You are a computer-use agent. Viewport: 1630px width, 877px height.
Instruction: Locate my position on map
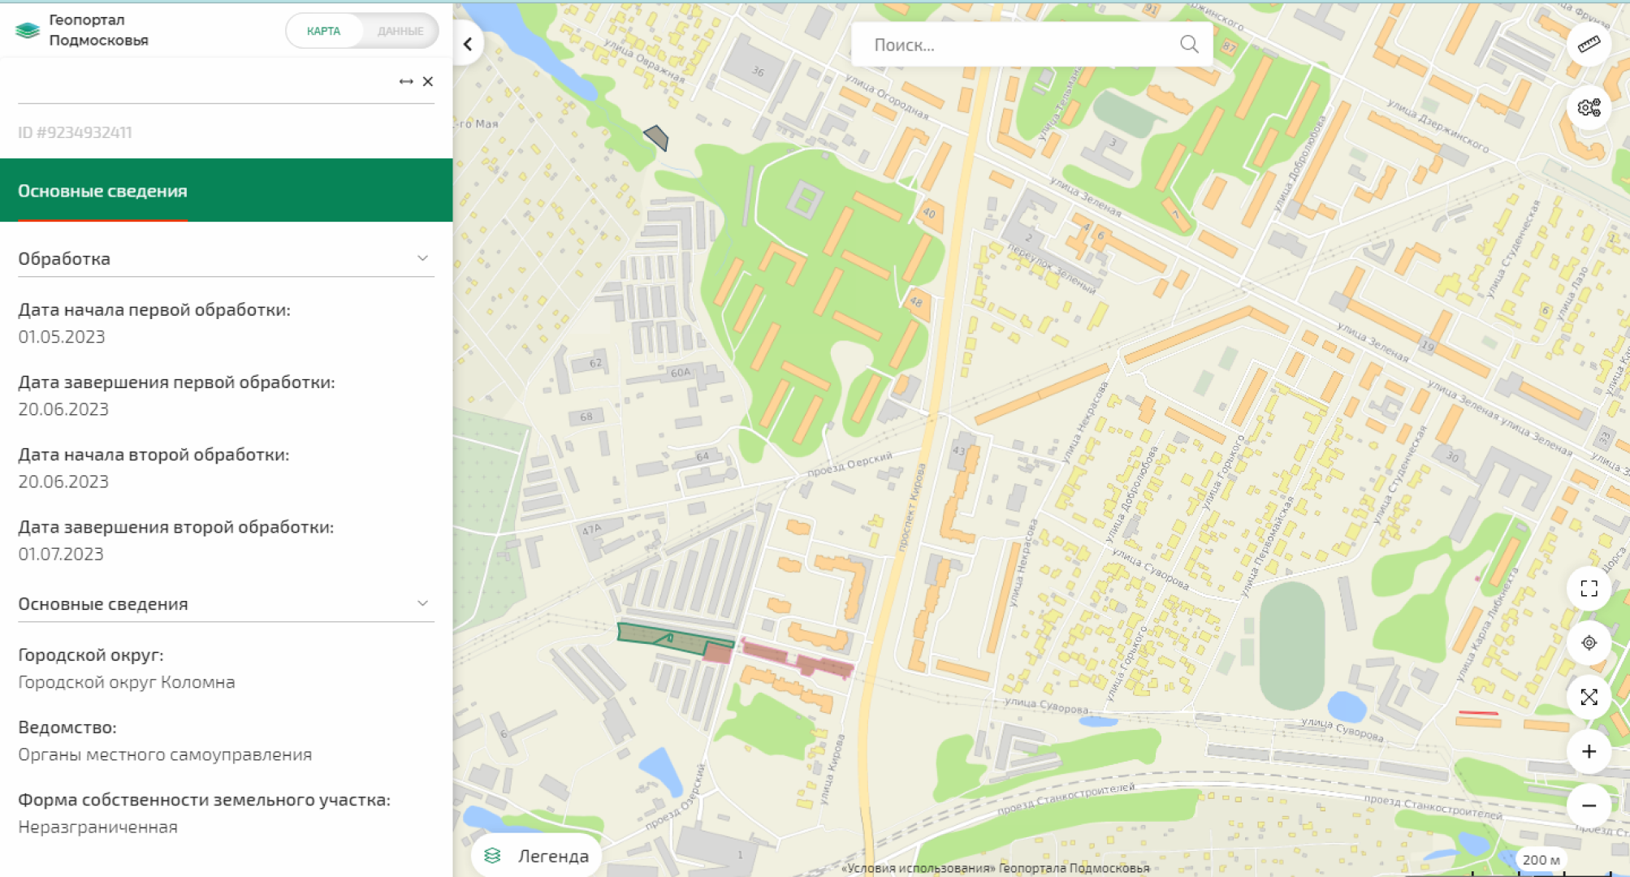pos(1589,643)
